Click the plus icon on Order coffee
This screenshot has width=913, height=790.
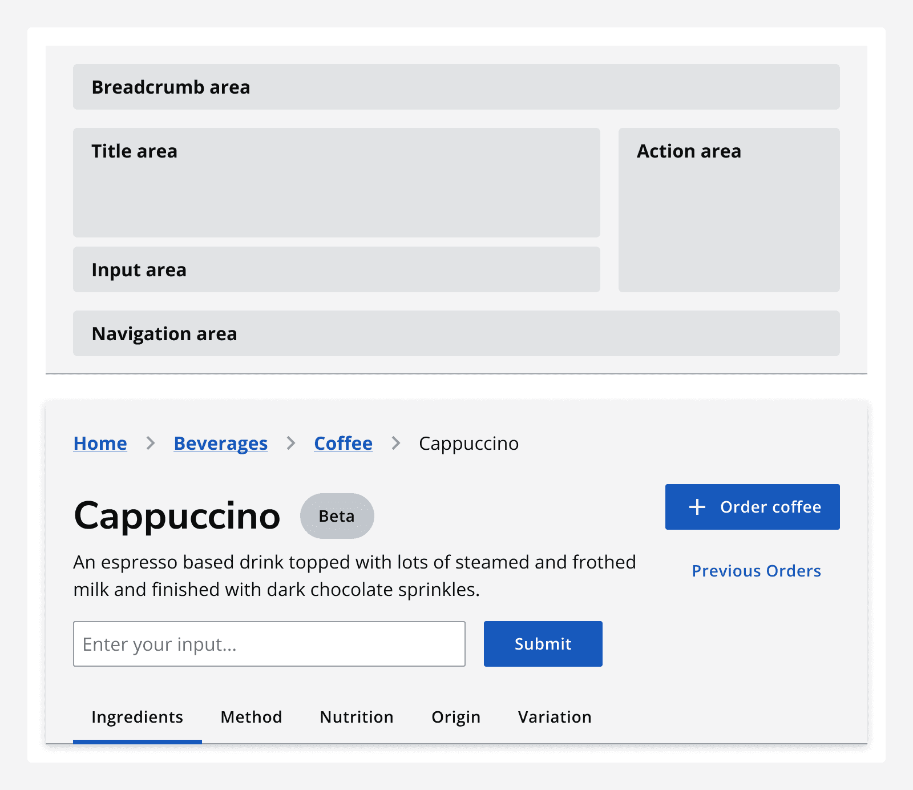697,507
